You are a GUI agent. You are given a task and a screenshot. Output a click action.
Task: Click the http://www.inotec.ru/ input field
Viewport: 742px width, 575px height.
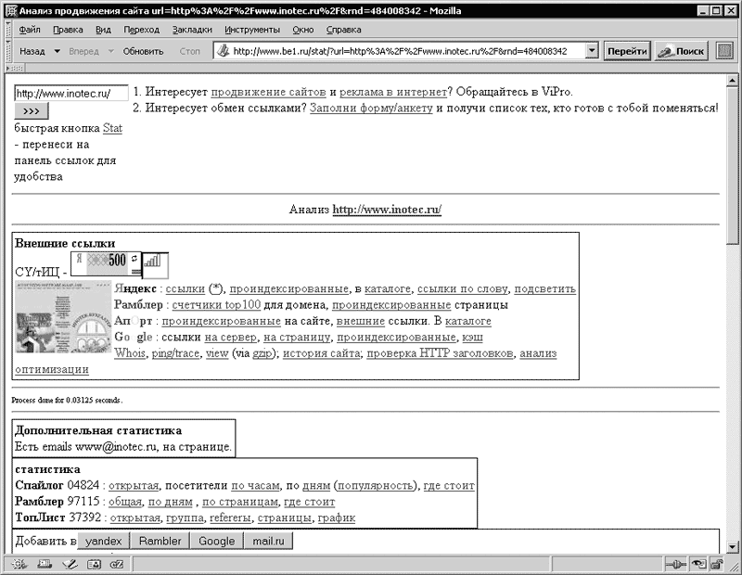tap(71, 94)
